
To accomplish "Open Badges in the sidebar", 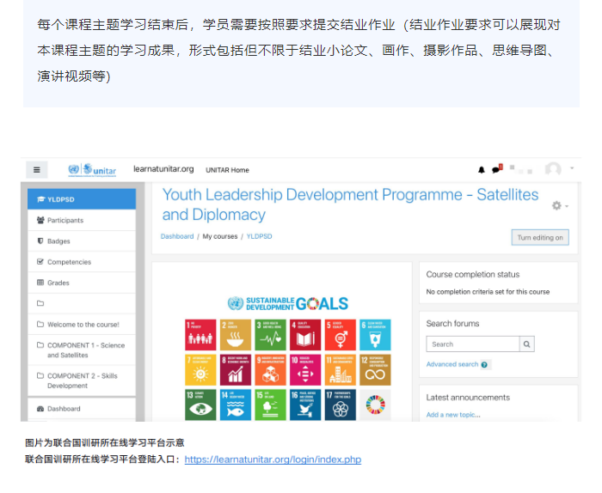I will click(x=82, y=241).
